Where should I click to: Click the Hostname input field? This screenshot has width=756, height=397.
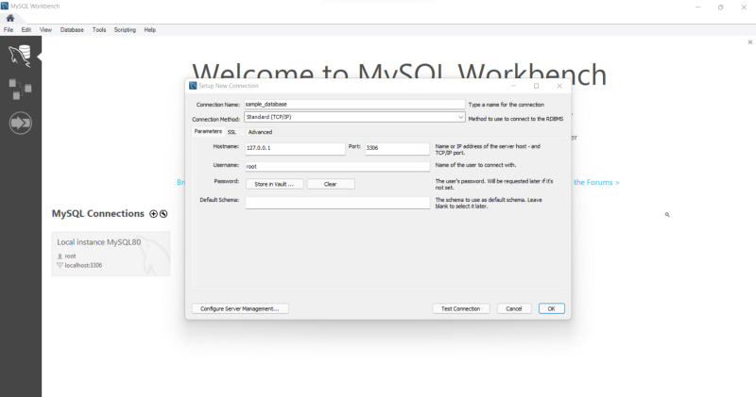(x=295, y=148)
